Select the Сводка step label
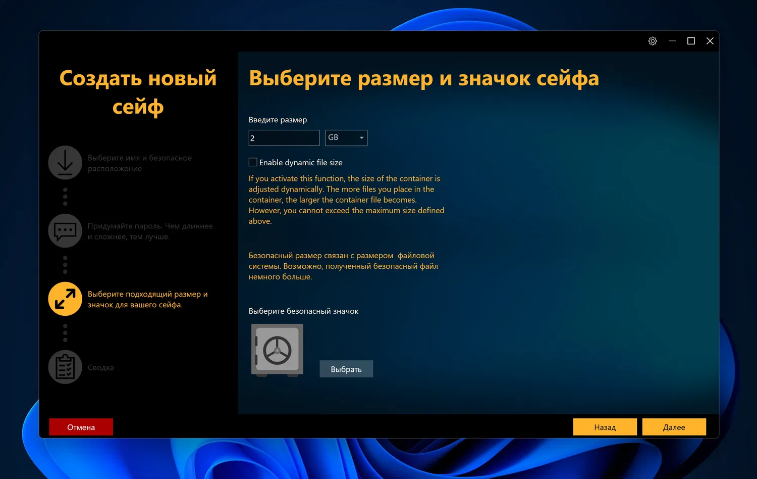The height and width of the screenshot is (479, 757). click(101, 367)
